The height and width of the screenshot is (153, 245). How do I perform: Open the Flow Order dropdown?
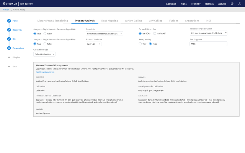pos(105,34)
